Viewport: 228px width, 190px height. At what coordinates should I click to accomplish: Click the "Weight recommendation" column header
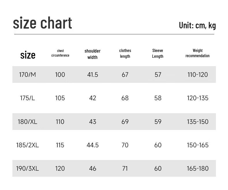(197, 53)
